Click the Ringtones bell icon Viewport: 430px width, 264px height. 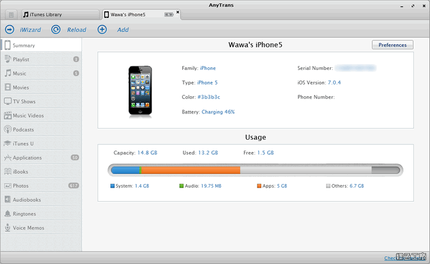tap(8, 213)
